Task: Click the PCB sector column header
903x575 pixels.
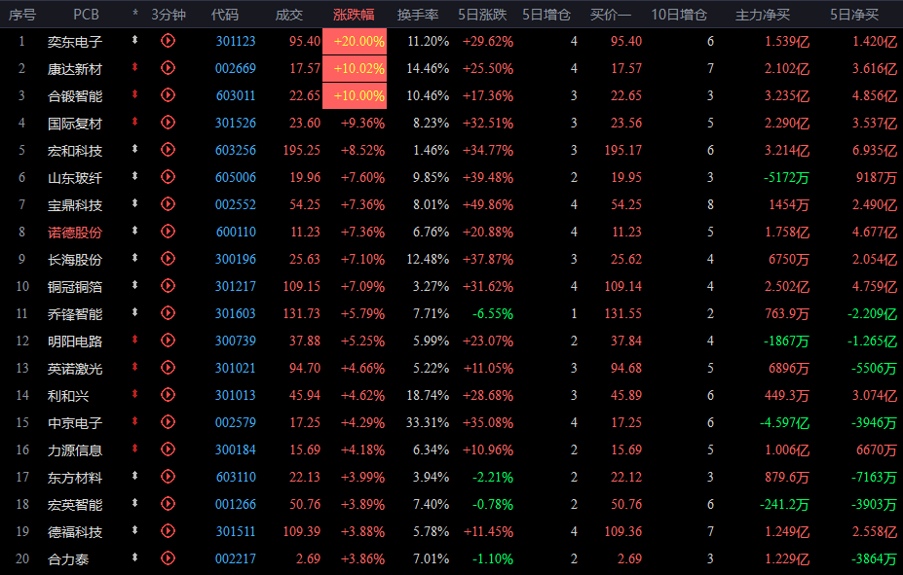Action: tap(86, 15)
